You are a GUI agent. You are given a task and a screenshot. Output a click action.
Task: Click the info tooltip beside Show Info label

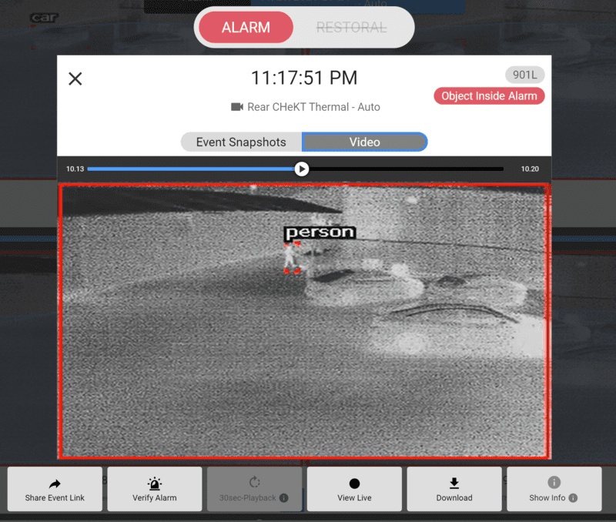click(x=573, y=498)
